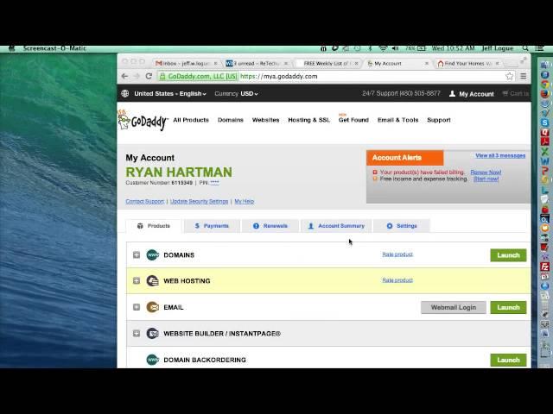Screen dimensions: 553x414
Task: Expand the WEBSITE BUILDER / INSTANTPAGE section
Action: click(x=137, y=333)
